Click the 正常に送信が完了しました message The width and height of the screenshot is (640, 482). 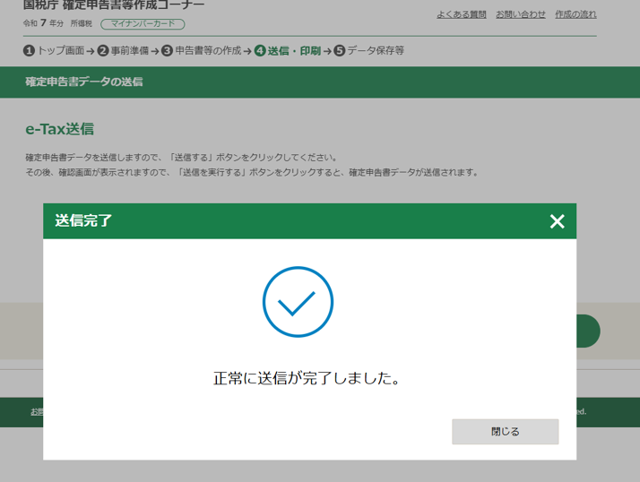307,378
